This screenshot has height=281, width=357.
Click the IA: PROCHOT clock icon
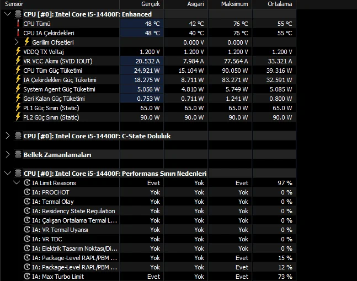pyautogui.click(x=27, y=192)
